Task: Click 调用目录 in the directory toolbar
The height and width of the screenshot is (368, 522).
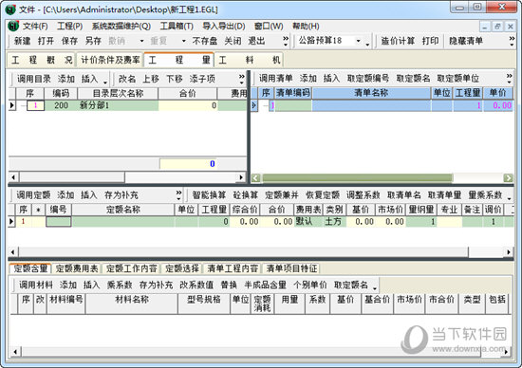Action: tap(34, 79)
